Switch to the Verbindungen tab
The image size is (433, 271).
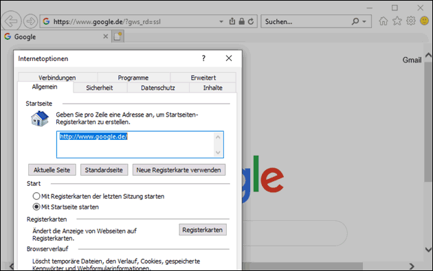pos(58,78)
